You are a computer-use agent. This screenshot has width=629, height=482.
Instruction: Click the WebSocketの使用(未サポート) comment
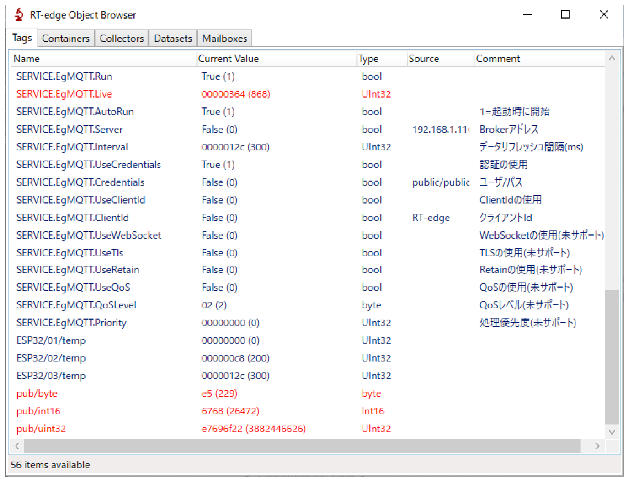[x=542, y=235]
